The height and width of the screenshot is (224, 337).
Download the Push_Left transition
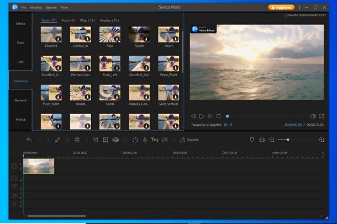click(117, 68)
